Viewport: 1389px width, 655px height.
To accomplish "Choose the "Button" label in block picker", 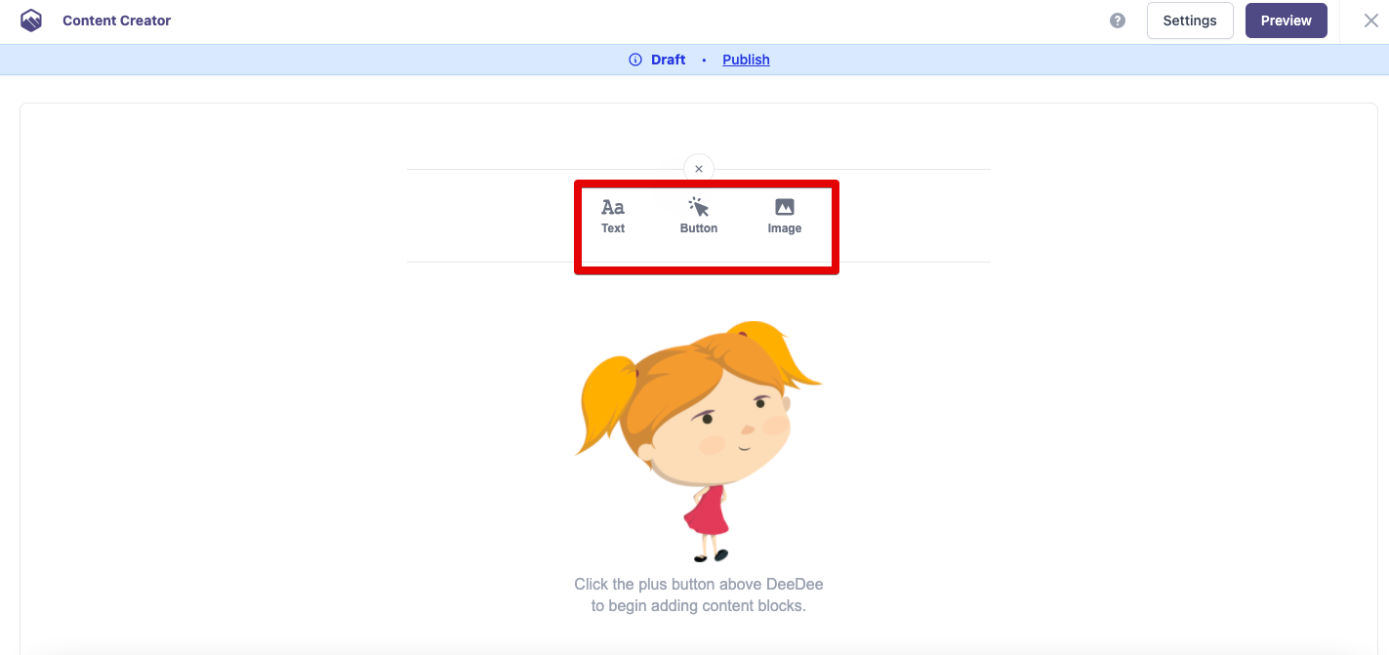I will pos(699,228).
